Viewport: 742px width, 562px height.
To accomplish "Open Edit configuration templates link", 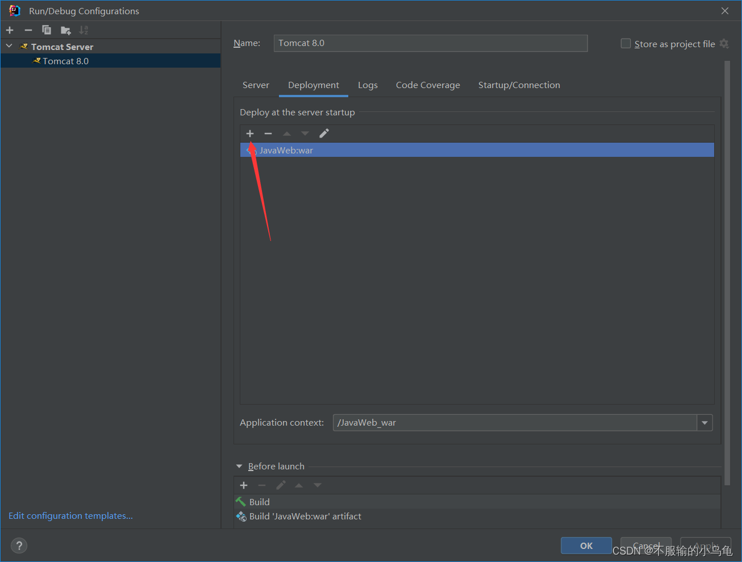I will tap(70, 516).
